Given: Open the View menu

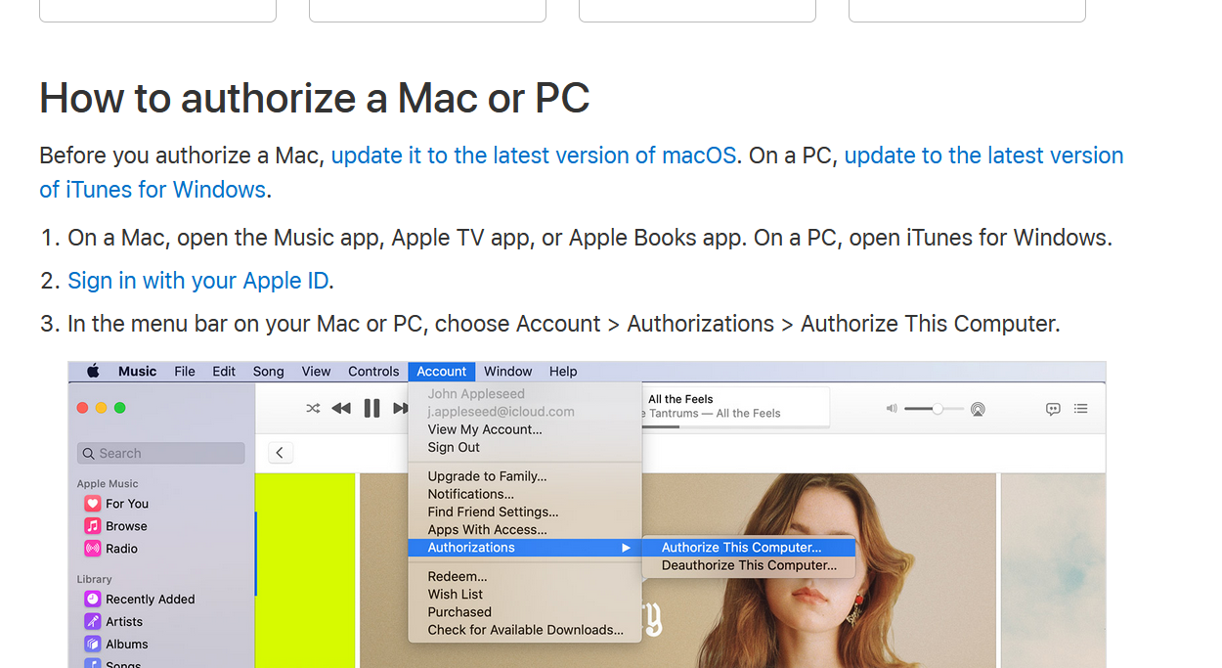Looking at the screenshot, I should [316, 372].
